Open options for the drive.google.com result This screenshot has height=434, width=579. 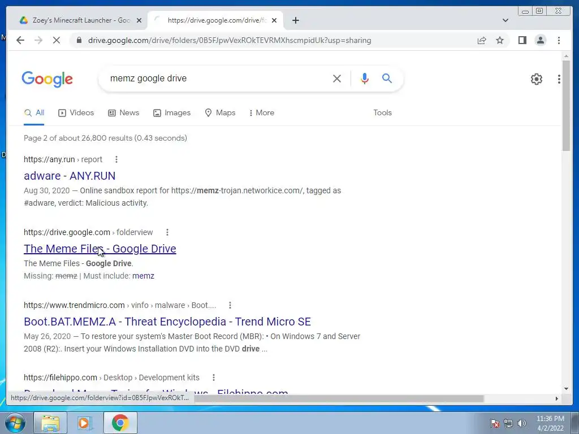[167, 232]
